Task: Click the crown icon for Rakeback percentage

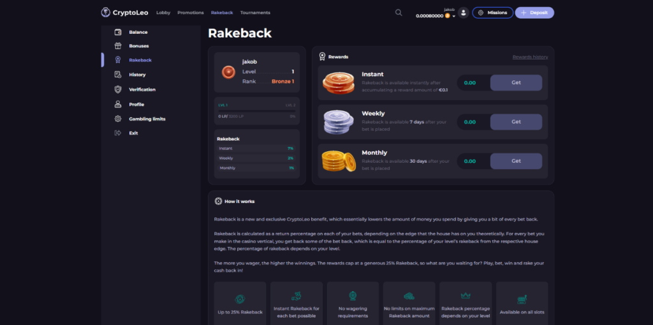Action: (466, 296)
